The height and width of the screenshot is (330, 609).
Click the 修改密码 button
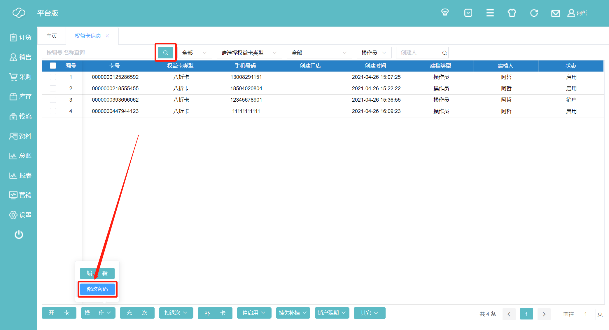coord(97,289)
